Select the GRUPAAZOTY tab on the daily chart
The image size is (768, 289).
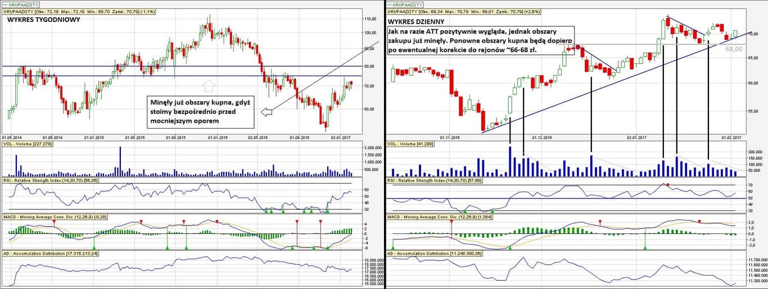click(403, 4)
